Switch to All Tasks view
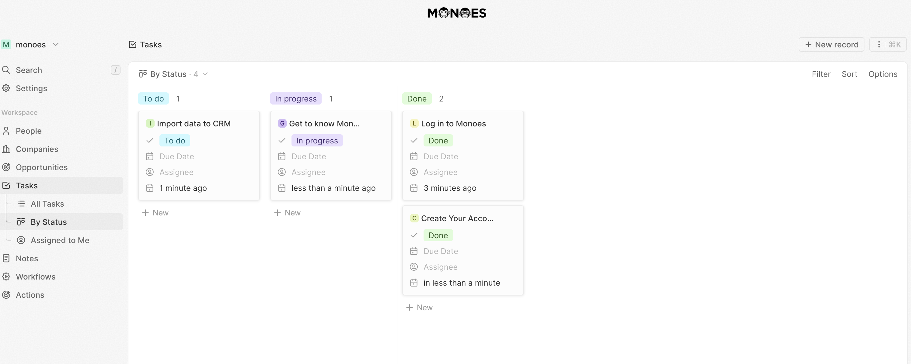911x364 pixels. (x=47, y=204)
